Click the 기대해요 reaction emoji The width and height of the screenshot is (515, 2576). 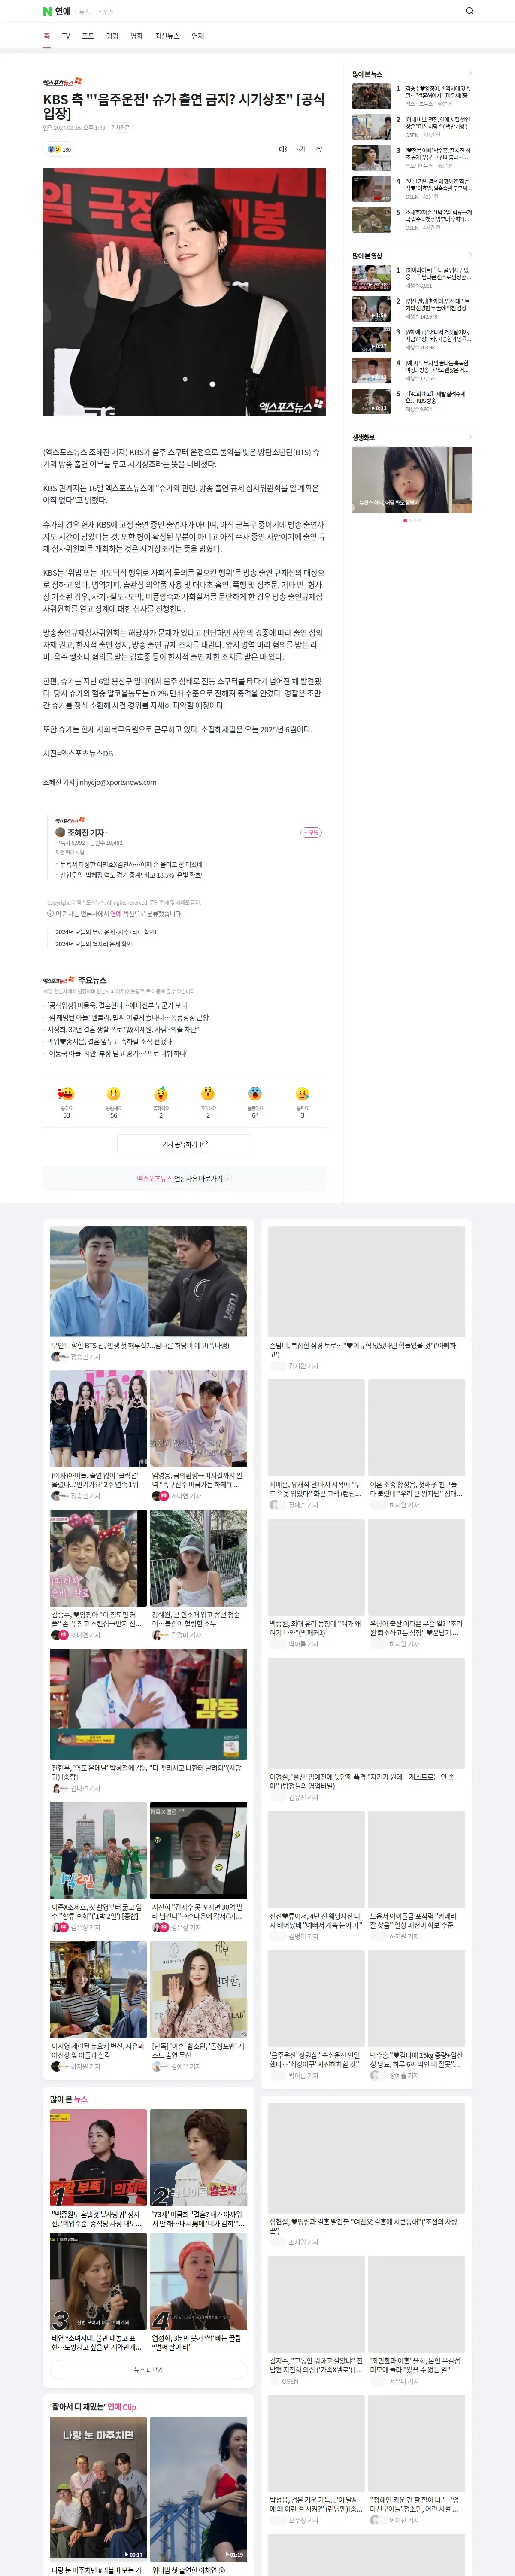coord(208,1094)
